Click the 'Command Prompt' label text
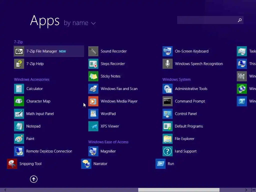 (x=190, y=101)
